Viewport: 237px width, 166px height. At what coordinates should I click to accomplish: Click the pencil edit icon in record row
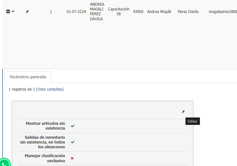(27, 12)
